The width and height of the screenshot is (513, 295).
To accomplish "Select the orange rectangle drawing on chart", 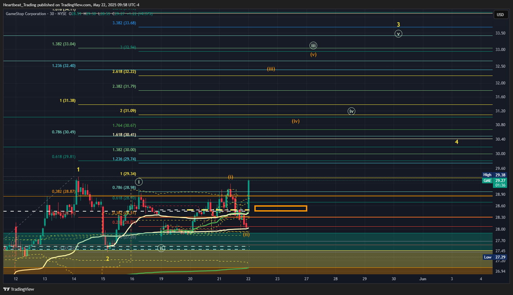I will [281, 208].
